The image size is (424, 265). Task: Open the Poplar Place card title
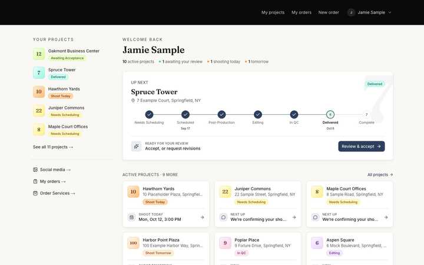coord(247,240)
